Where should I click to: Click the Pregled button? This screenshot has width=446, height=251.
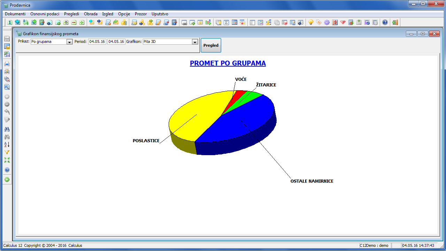pos(211,45)
